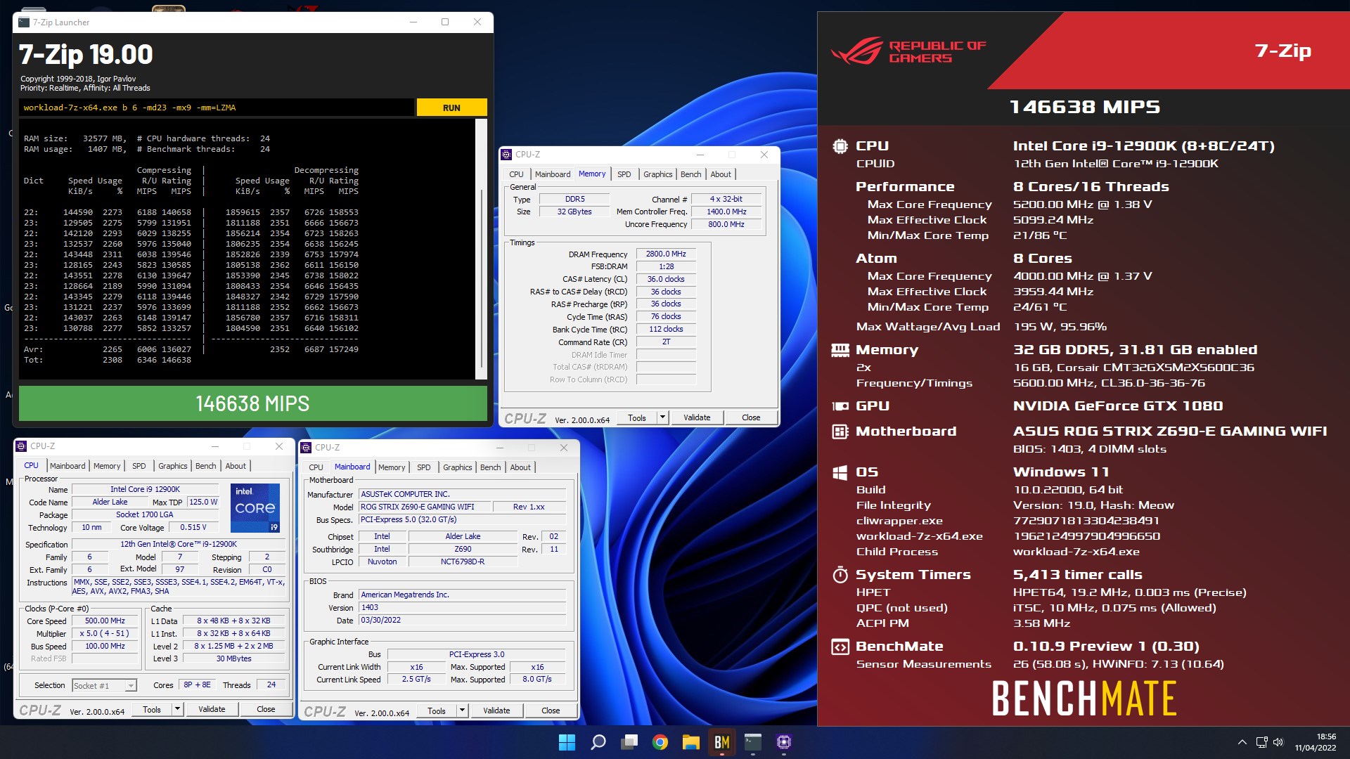This screenshot has width=1350, height=759.
Task: Click Windows OS icon in BenchMate panel
Action: point(840,472)
